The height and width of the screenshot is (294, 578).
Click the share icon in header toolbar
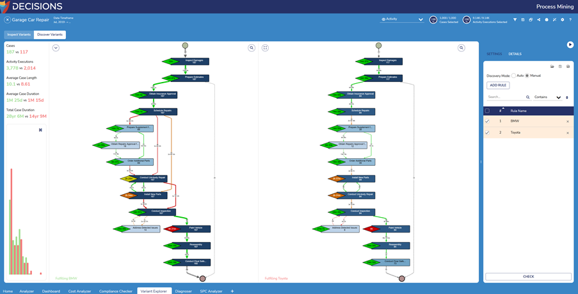pos(538,20)
